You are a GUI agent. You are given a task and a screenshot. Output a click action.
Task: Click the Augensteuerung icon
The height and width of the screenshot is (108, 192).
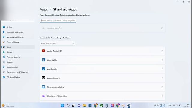point(43,78)
